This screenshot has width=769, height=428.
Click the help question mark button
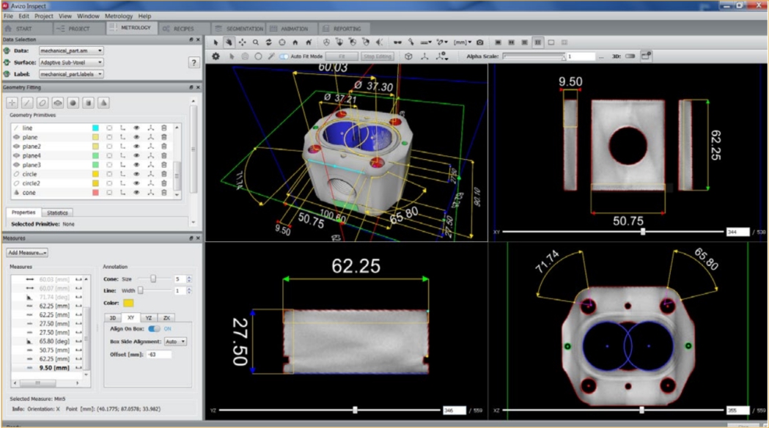194,63
